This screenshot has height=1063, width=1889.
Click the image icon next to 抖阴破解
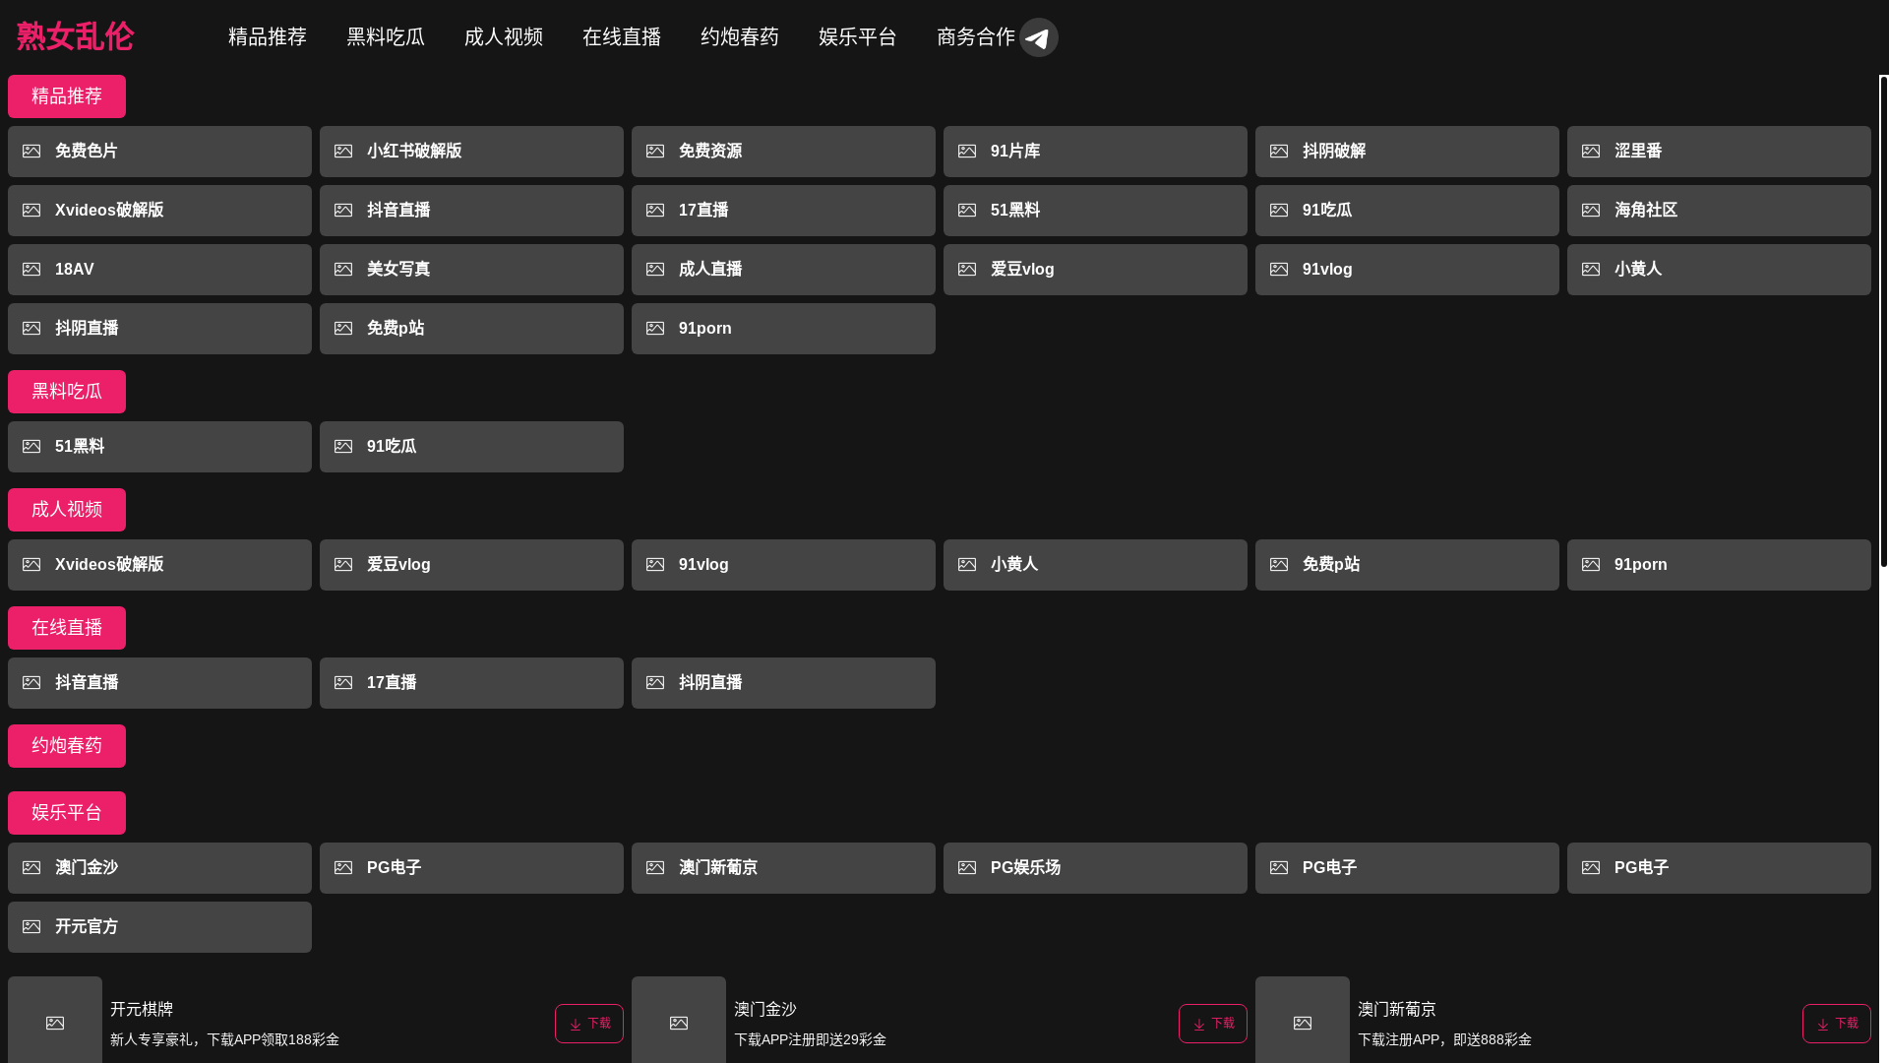[1279, 151]
